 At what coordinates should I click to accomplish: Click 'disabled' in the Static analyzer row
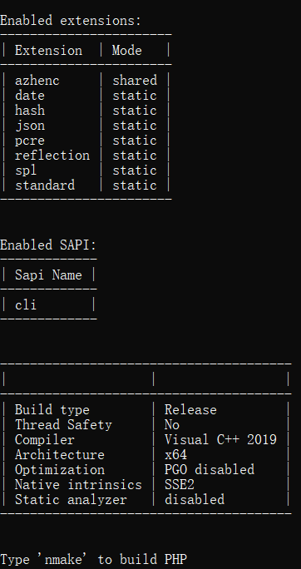pos(195,500)
